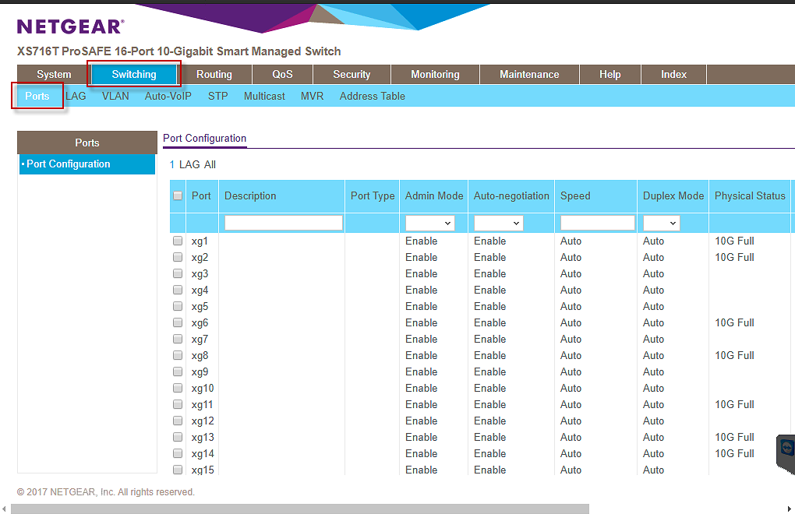Open the Auto-negotiation dropdown

[x=498, y=223]
